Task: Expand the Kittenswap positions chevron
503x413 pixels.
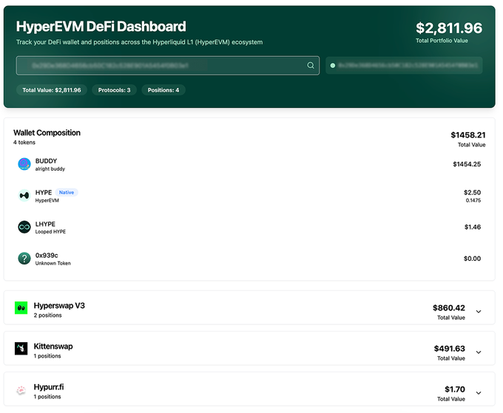Action: pos(479,352)
